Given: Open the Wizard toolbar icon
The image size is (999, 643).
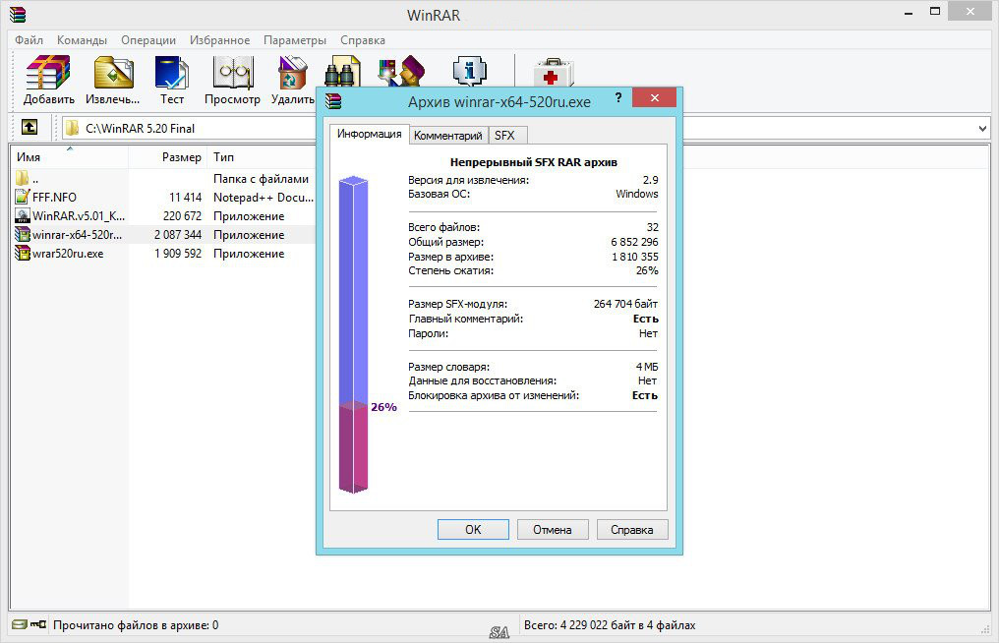Looking at the screenshot, I should (x=401, y=71).
